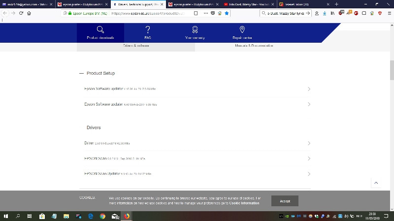Click the URL address field
Viewport: 394px width, 221px height.
pyautogui.click(x=148, y=13)
